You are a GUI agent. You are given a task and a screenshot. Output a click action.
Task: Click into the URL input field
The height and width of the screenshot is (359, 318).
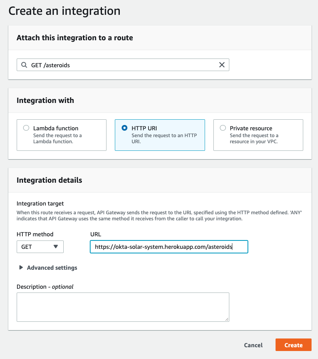click(x=169, y=247)
